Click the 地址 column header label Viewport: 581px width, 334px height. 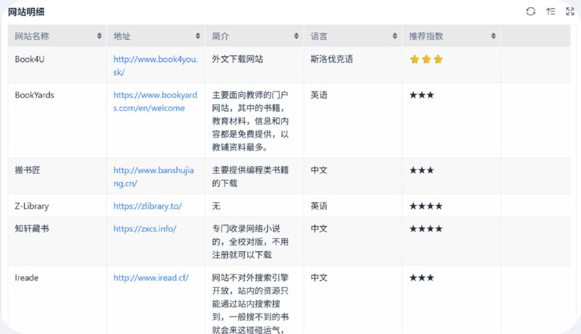pyautogui.click(x=122, y=36)
